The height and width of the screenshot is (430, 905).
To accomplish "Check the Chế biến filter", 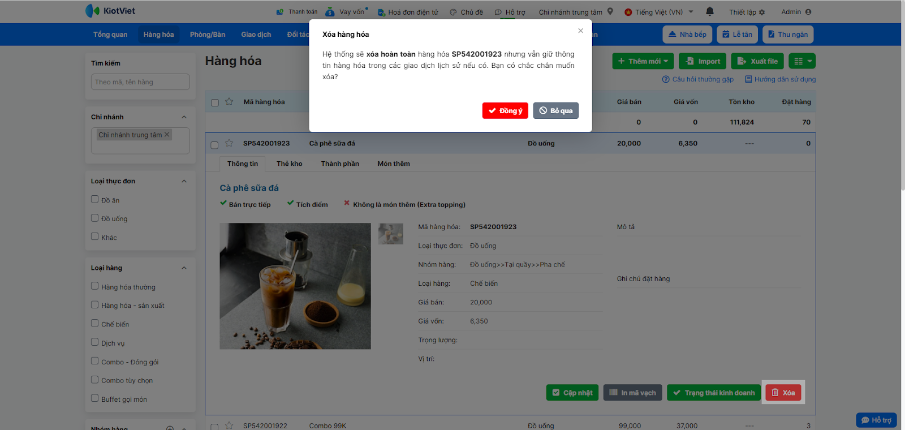I will tap(95, 324).
